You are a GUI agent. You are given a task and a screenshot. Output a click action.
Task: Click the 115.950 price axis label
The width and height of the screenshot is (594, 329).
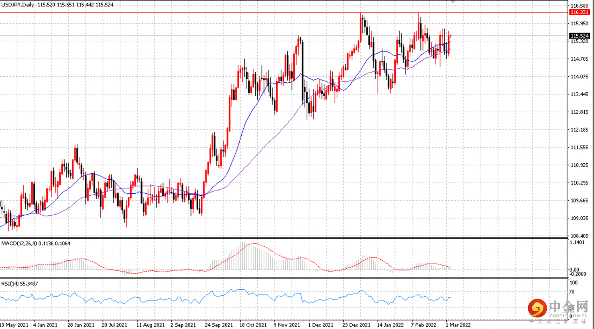coord(579,24)
